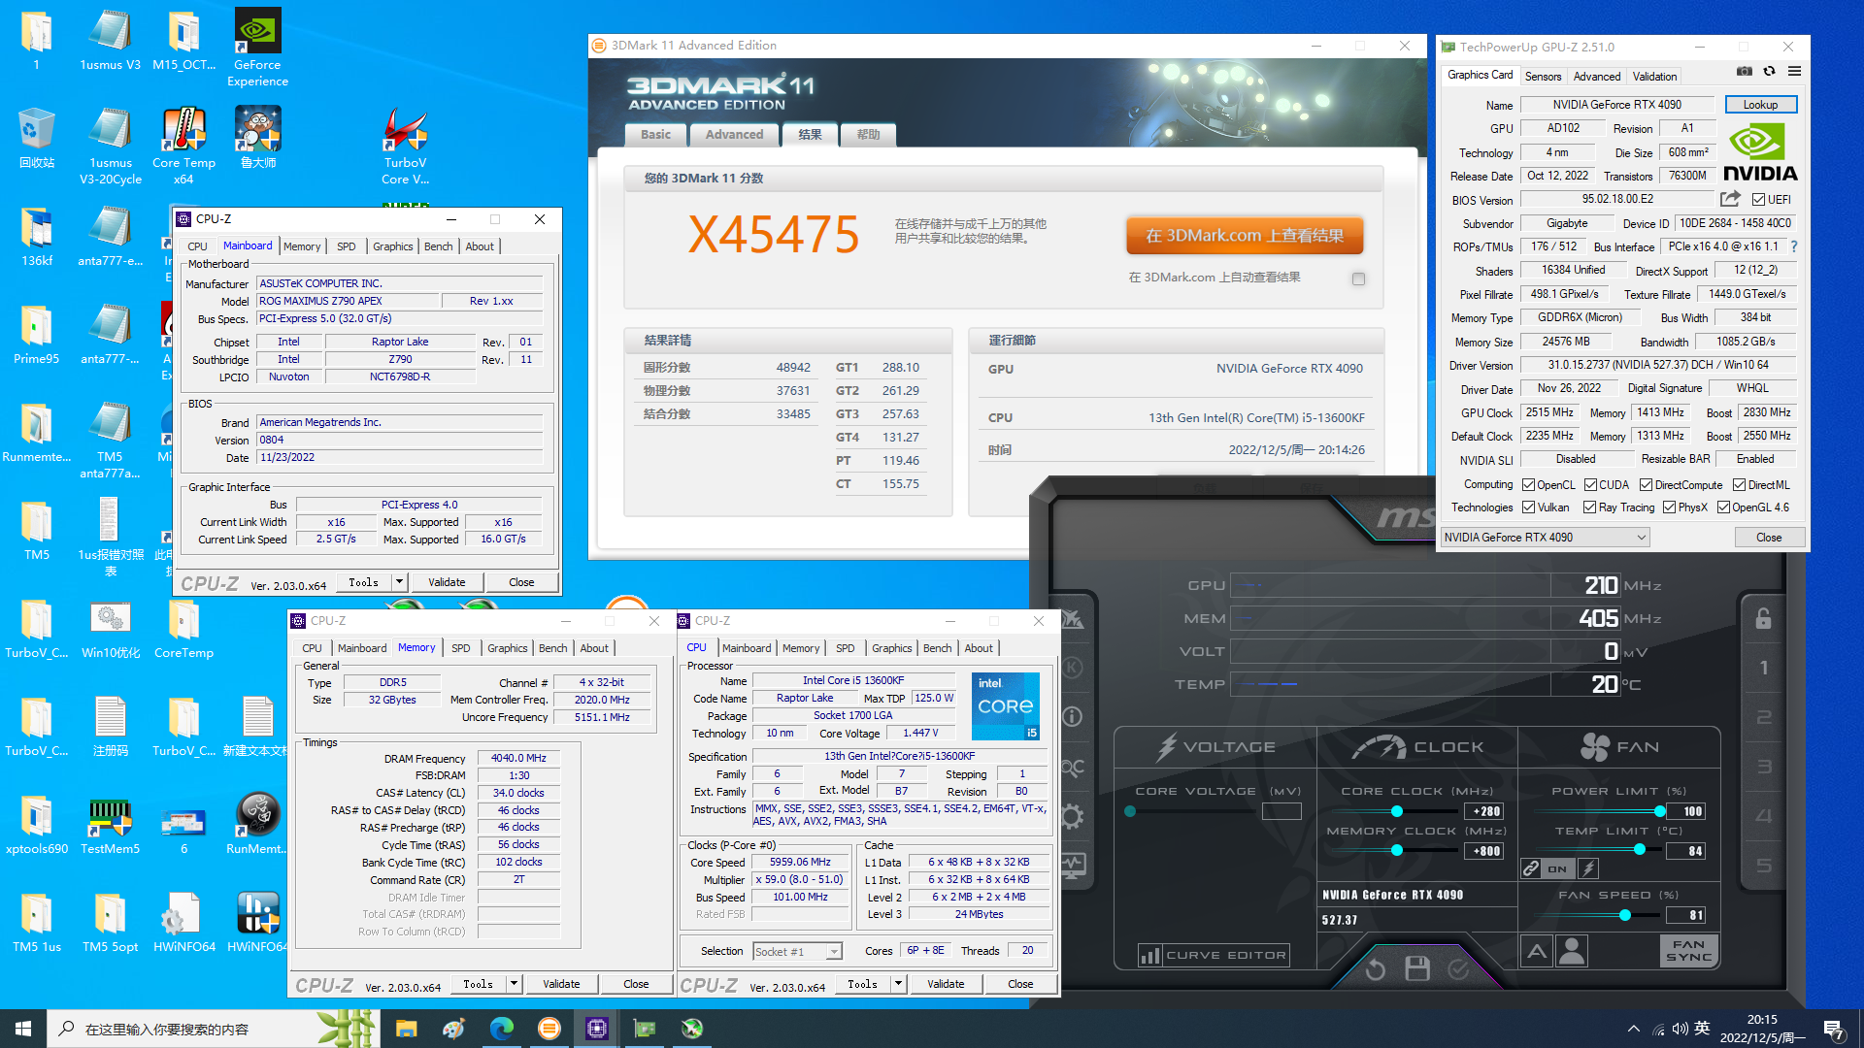
Task: Toggle Afterburner link ON switch
Action: tap(1557, 868)
